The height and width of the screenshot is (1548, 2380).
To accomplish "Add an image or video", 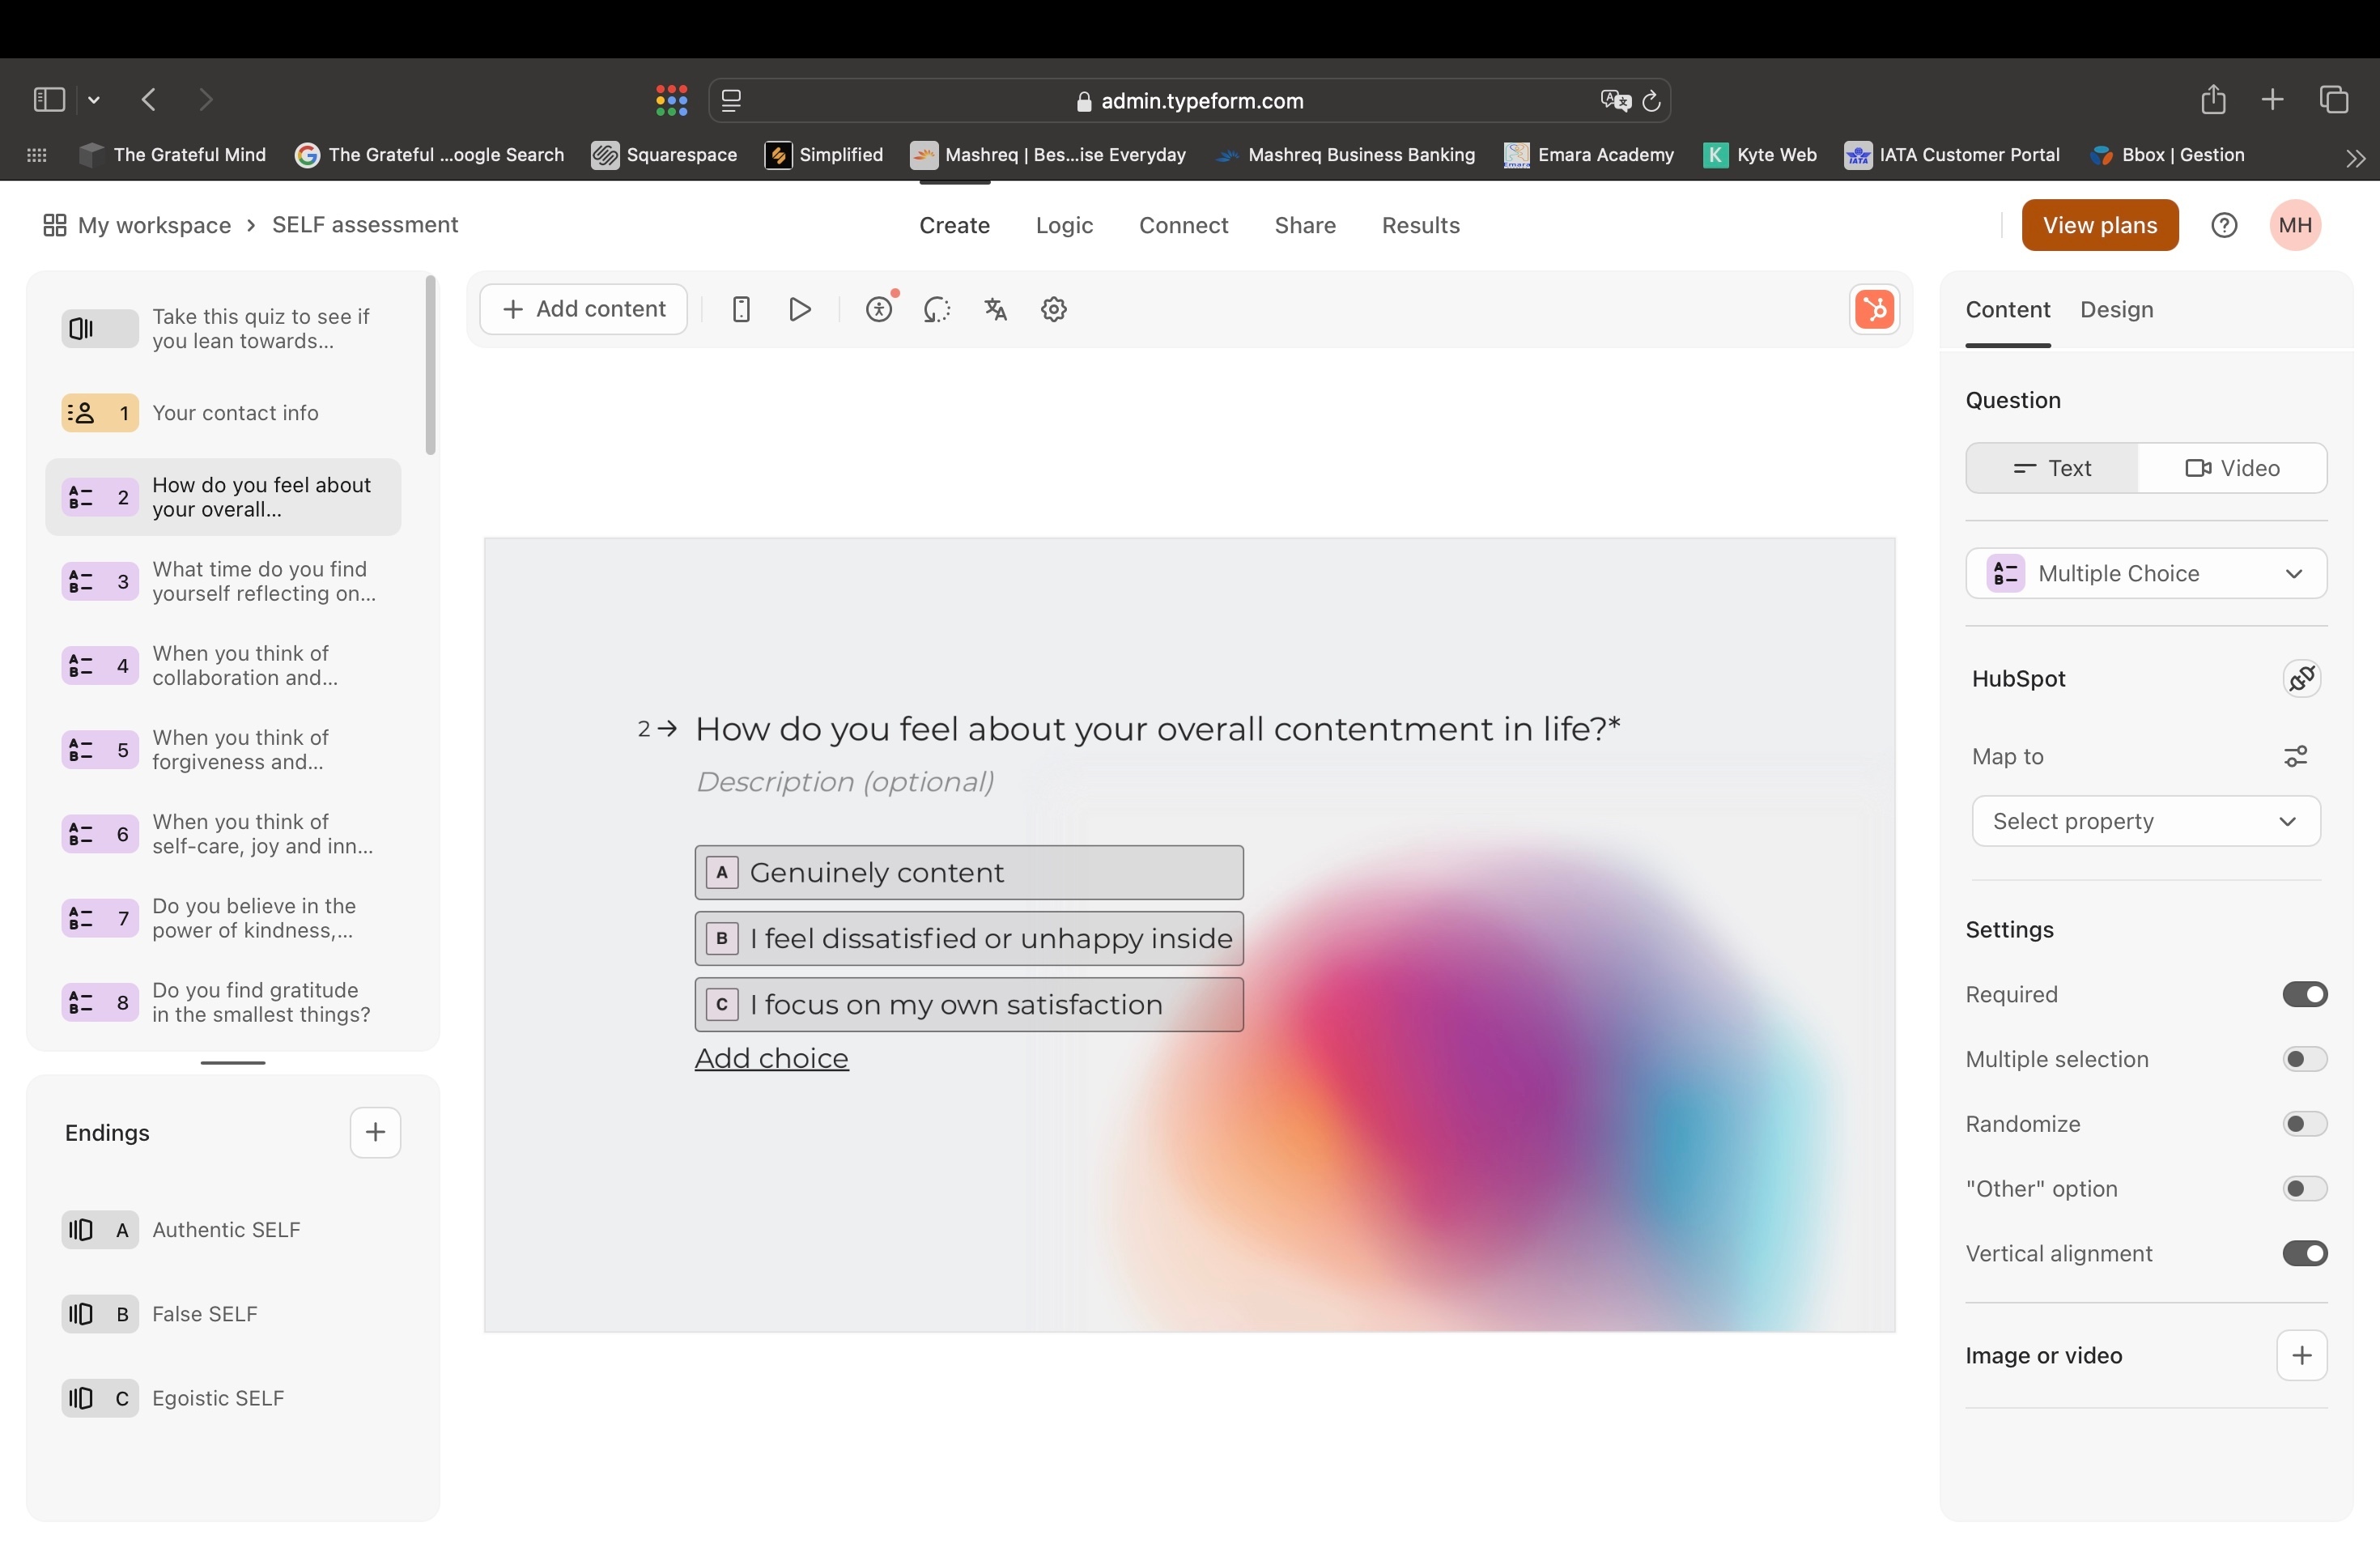I will click(x=2301, y=1355).
